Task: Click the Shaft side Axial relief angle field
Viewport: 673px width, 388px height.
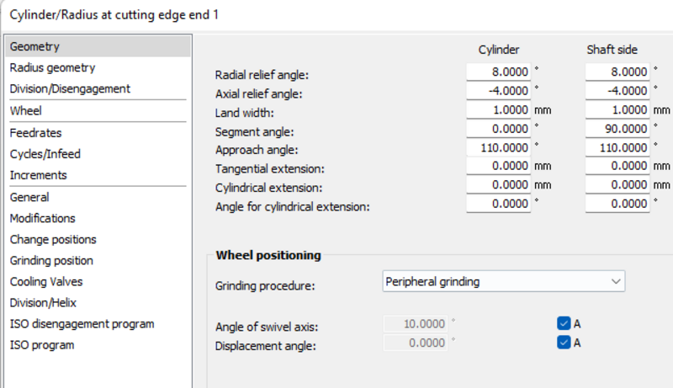Action: tap(617, 91)
